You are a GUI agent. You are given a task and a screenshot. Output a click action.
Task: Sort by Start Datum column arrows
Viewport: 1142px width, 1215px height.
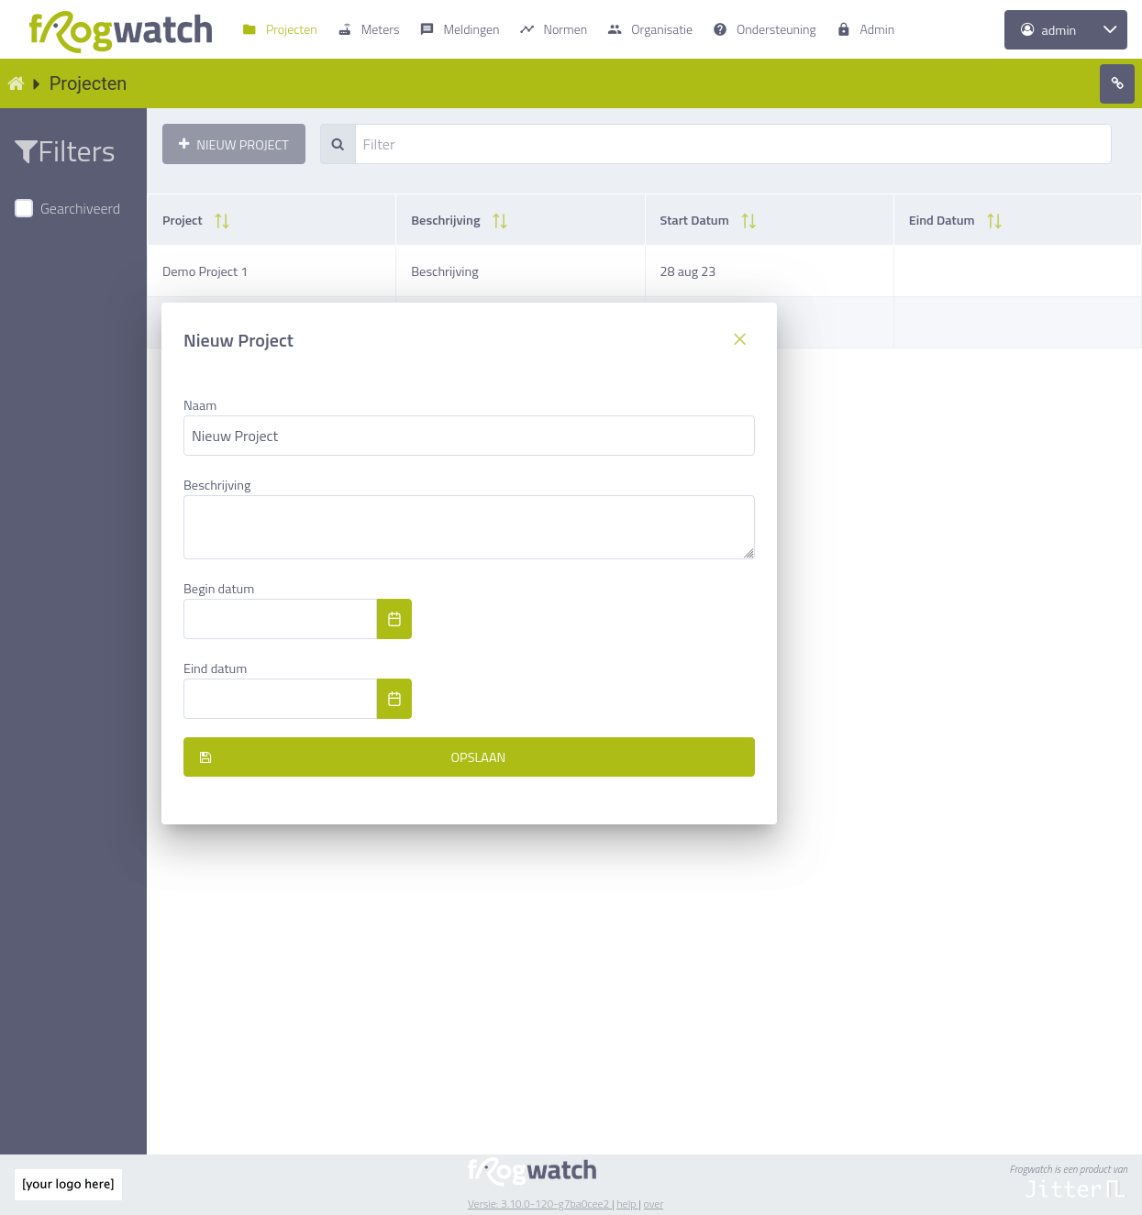[x=748, y=221]
